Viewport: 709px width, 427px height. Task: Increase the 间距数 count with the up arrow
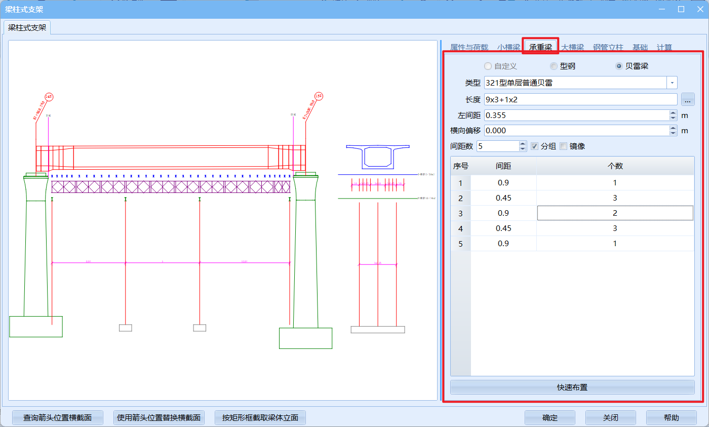point(523,143)
